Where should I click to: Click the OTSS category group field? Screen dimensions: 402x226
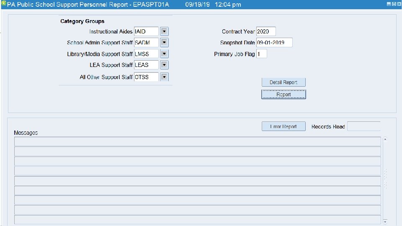click(x=146, y=77)
